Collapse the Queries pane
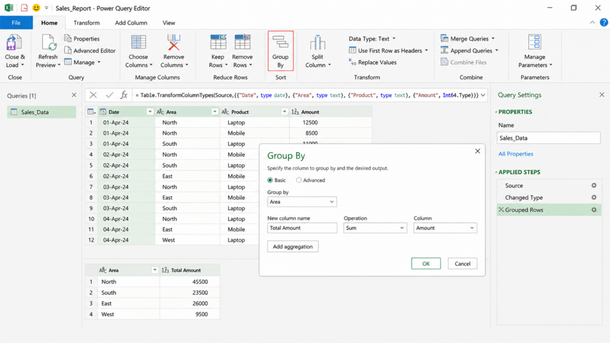The height and width of the screenshot is (343, 610). click(74, 95)
